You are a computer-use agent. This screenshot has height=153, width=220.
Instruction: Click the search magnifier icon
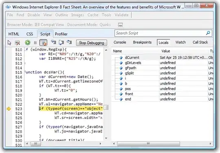coord(208,33)
